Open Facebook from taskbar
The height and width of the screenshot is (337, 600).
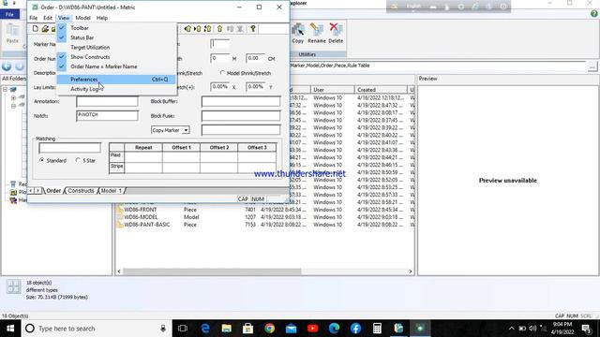[x=355, y=329]
